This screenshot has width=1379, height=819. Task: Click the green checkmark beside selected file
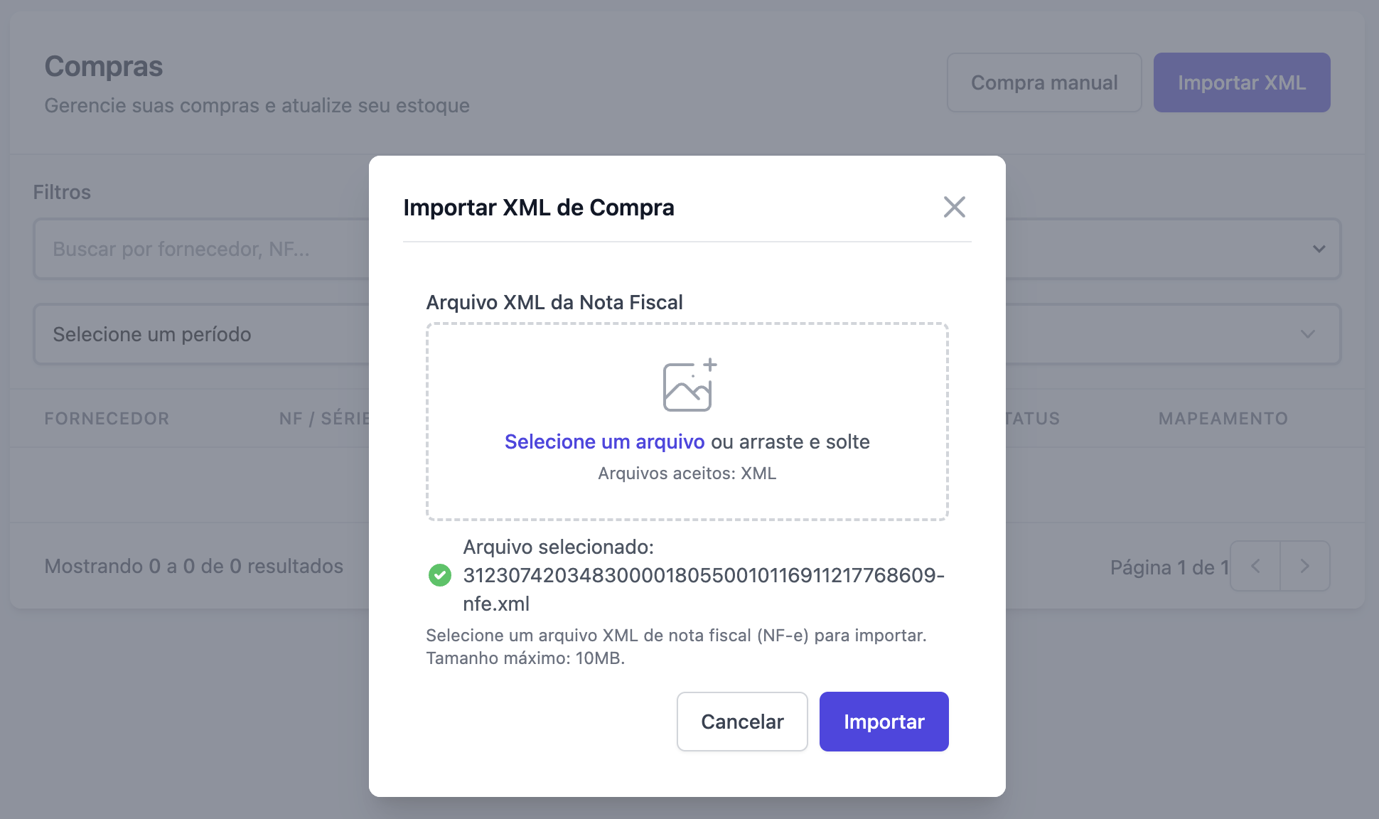(440, 575)
